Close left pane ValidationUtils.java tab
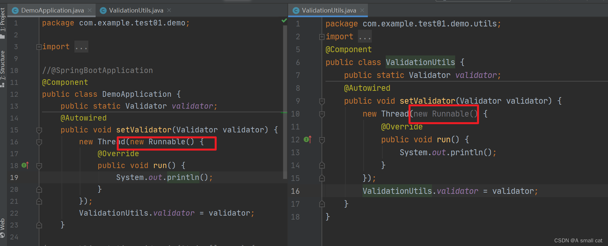The height and width of the screenshot is (246, 608). pos(169,11)
